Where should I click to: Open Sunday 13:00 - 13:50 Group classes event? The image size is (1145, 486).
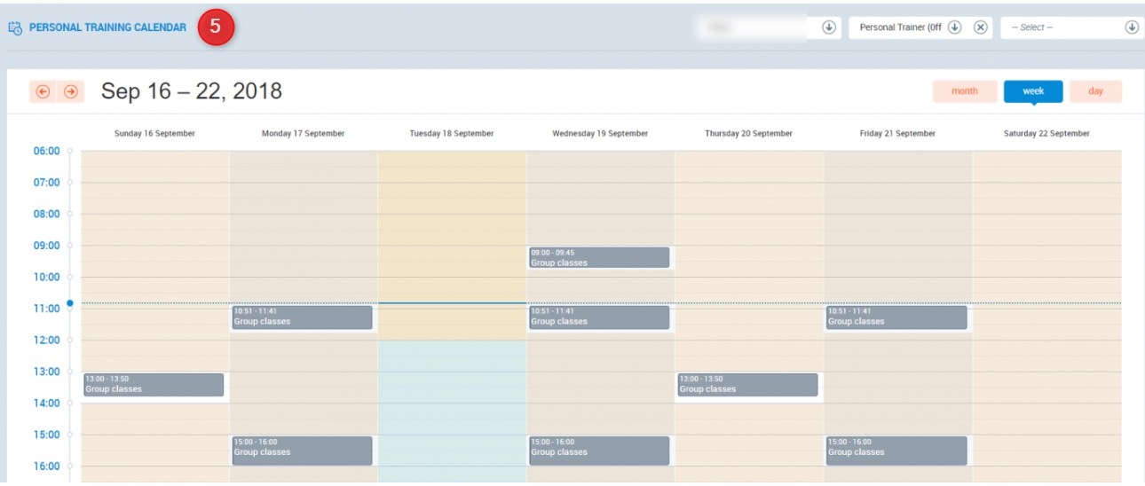tap(154, 384)
